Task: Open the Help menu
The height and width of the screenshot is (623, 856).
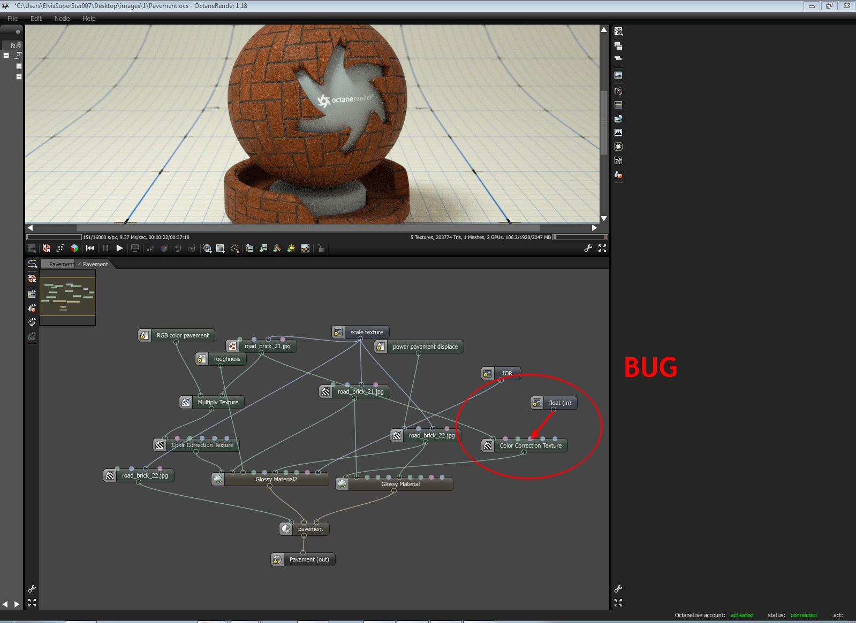Action: [89, 18]
